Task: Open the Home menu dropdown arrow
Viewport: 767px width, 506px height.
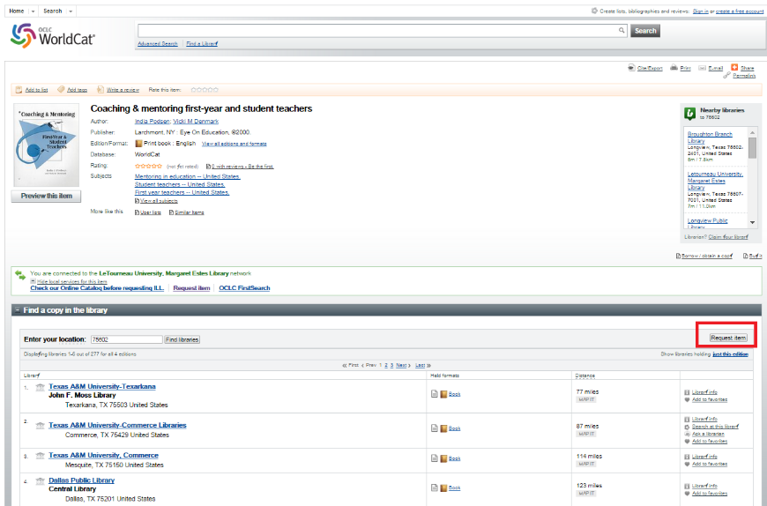Action: (x=33, y=11)
